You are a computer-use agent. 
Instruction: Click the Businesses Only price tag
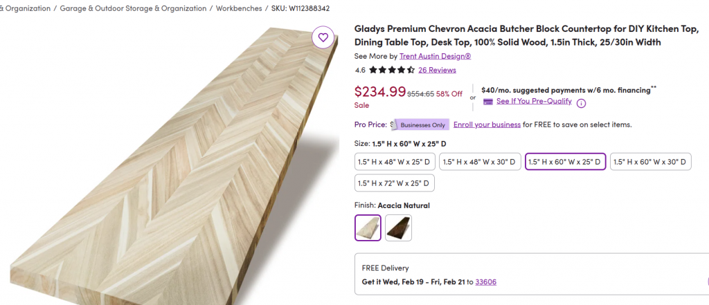[x=422, y=124]
